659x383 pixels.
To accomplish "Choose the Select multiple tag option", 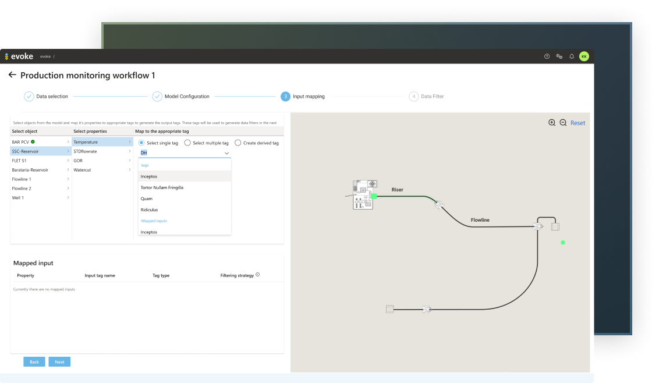I will [187, 143].
